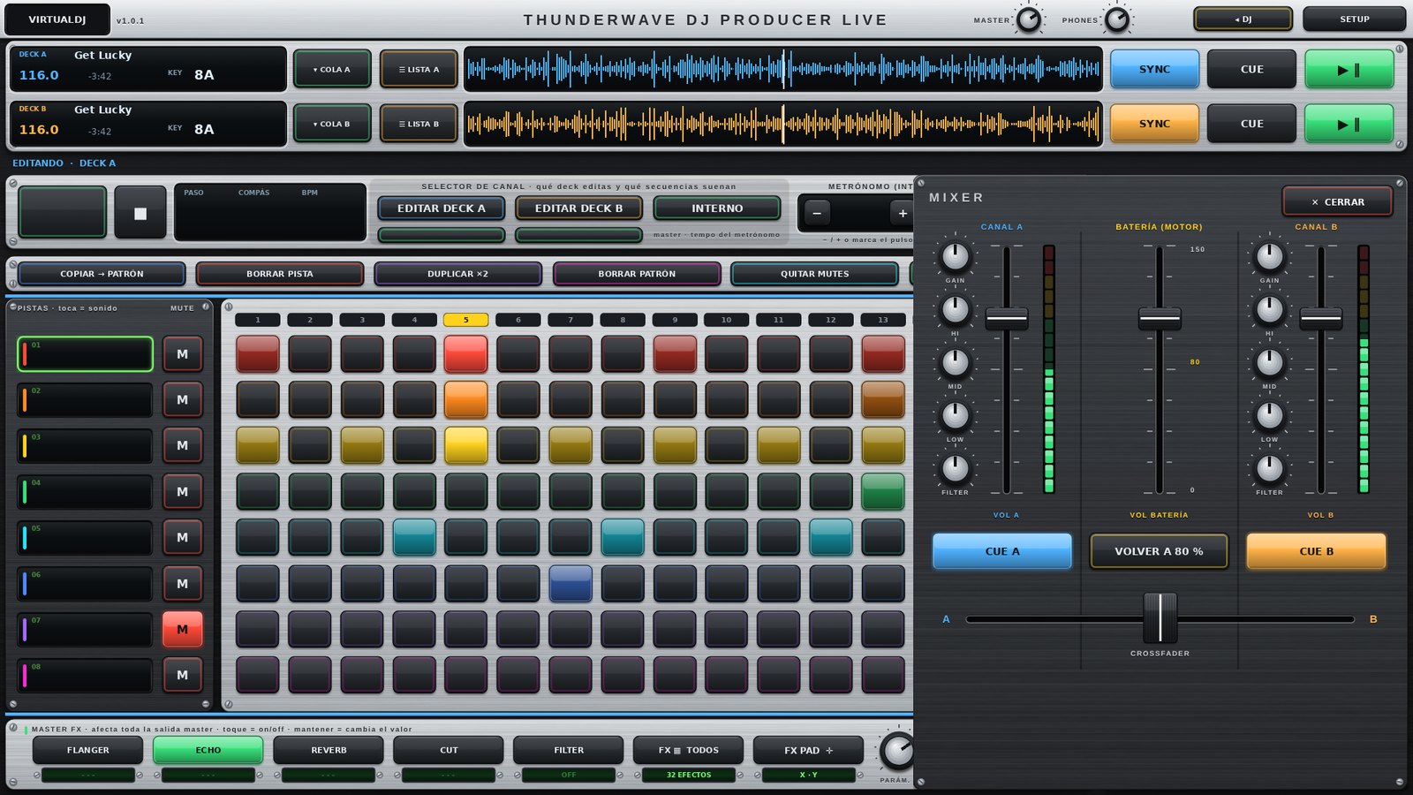Open the LISTA A track list

click(419, 70)
